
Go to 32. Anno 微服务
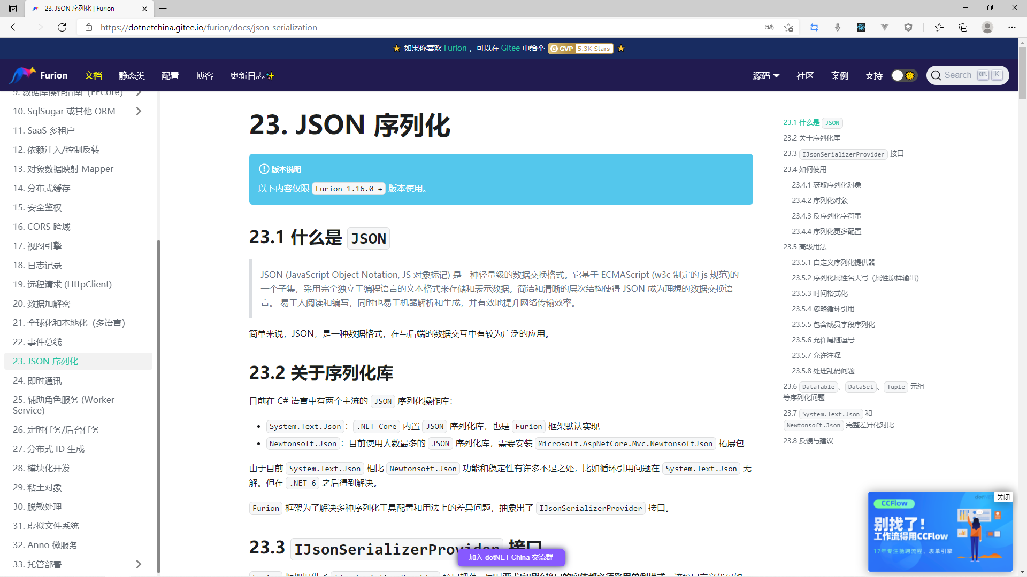(x=45, y=545)
